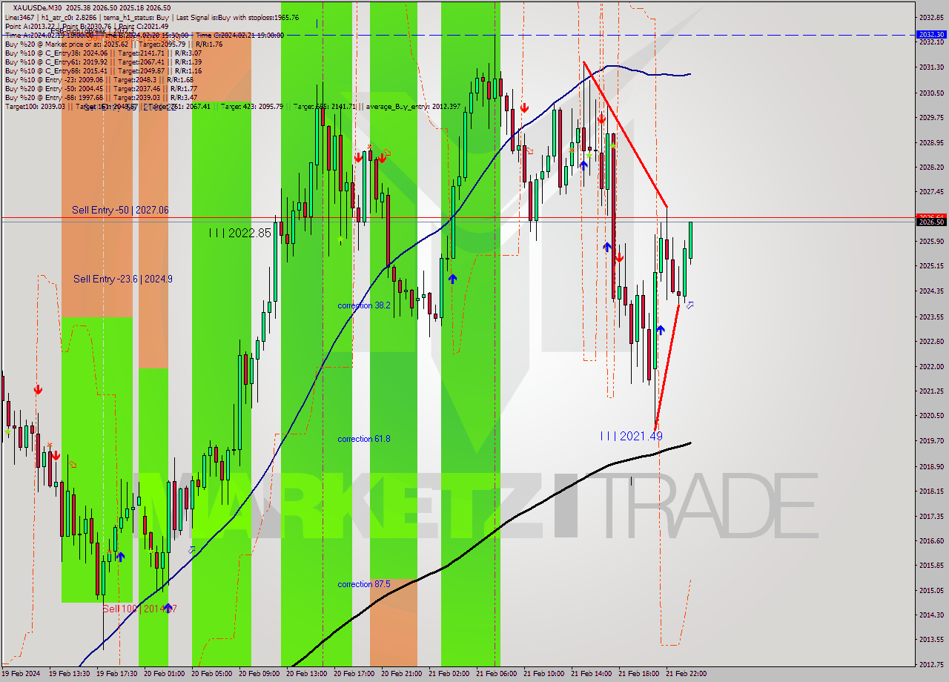The image size is (949, 682).
Task: Click the '21 Feb 06:00' time label
Action: point(497,674)
